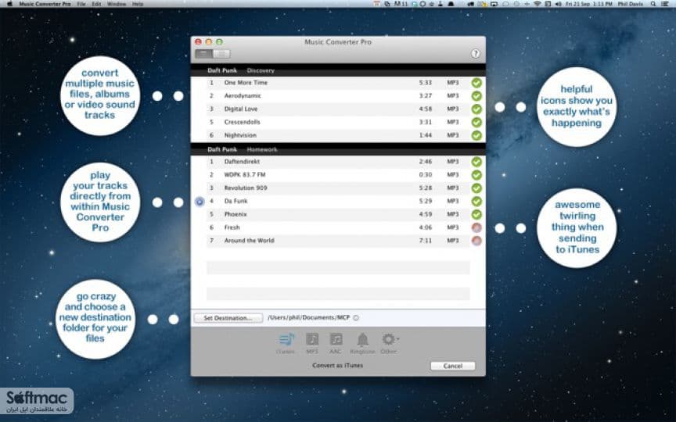Click green check status for Da Funk
Screen dimensions: 676x422
tap(476, 201)
